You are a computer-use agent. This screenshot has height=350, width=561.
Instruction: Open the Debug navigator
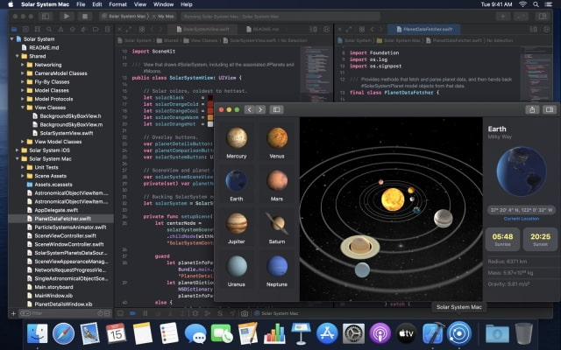84,29
